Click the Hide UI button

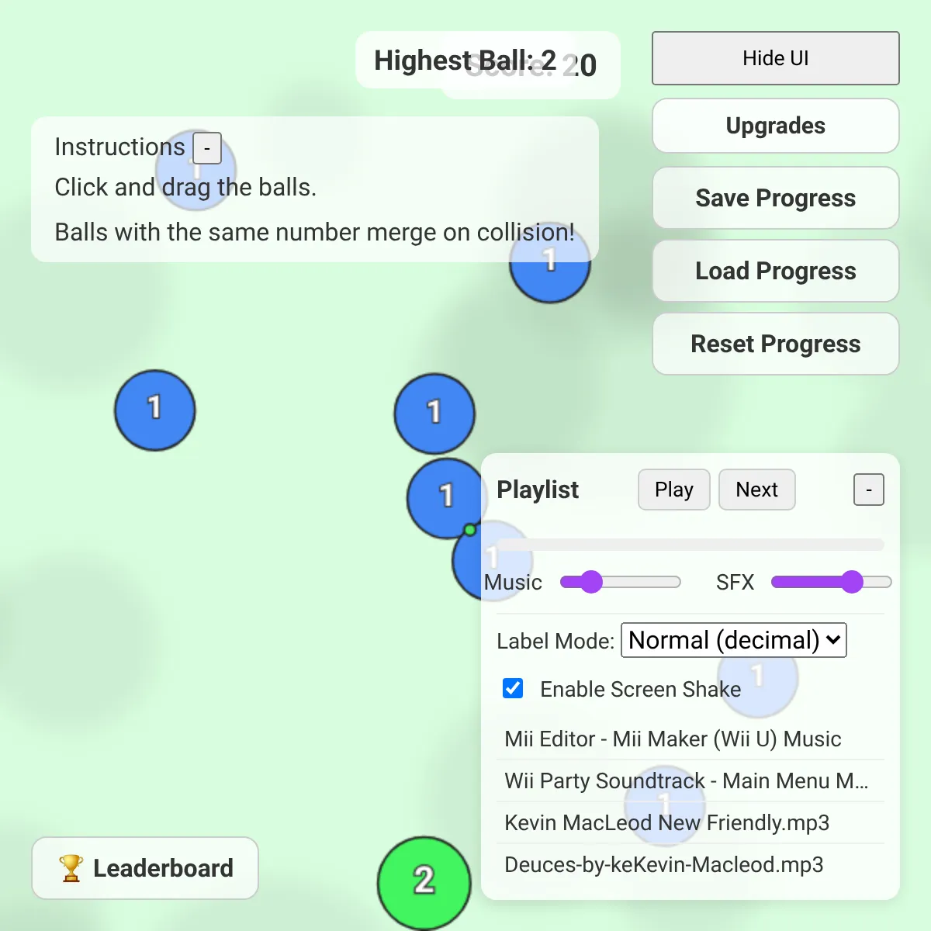(x=776, y=58)
